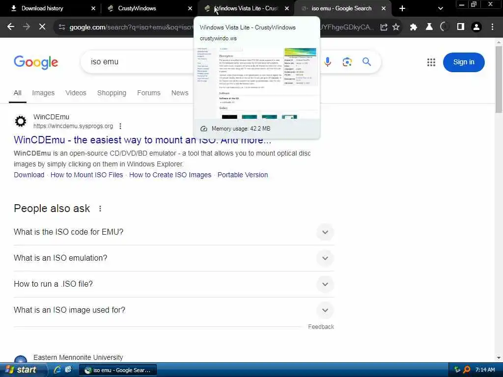Bookmark this page with the star icon
Viewport: 503px width, 377px height.
[x=396, y=27]
